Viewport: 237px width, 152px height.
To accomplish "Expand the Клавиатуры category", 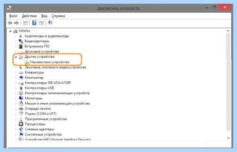I will (x=16, y=73).
